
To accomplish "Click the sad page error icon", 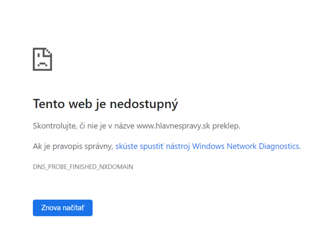I will (42, 59).
